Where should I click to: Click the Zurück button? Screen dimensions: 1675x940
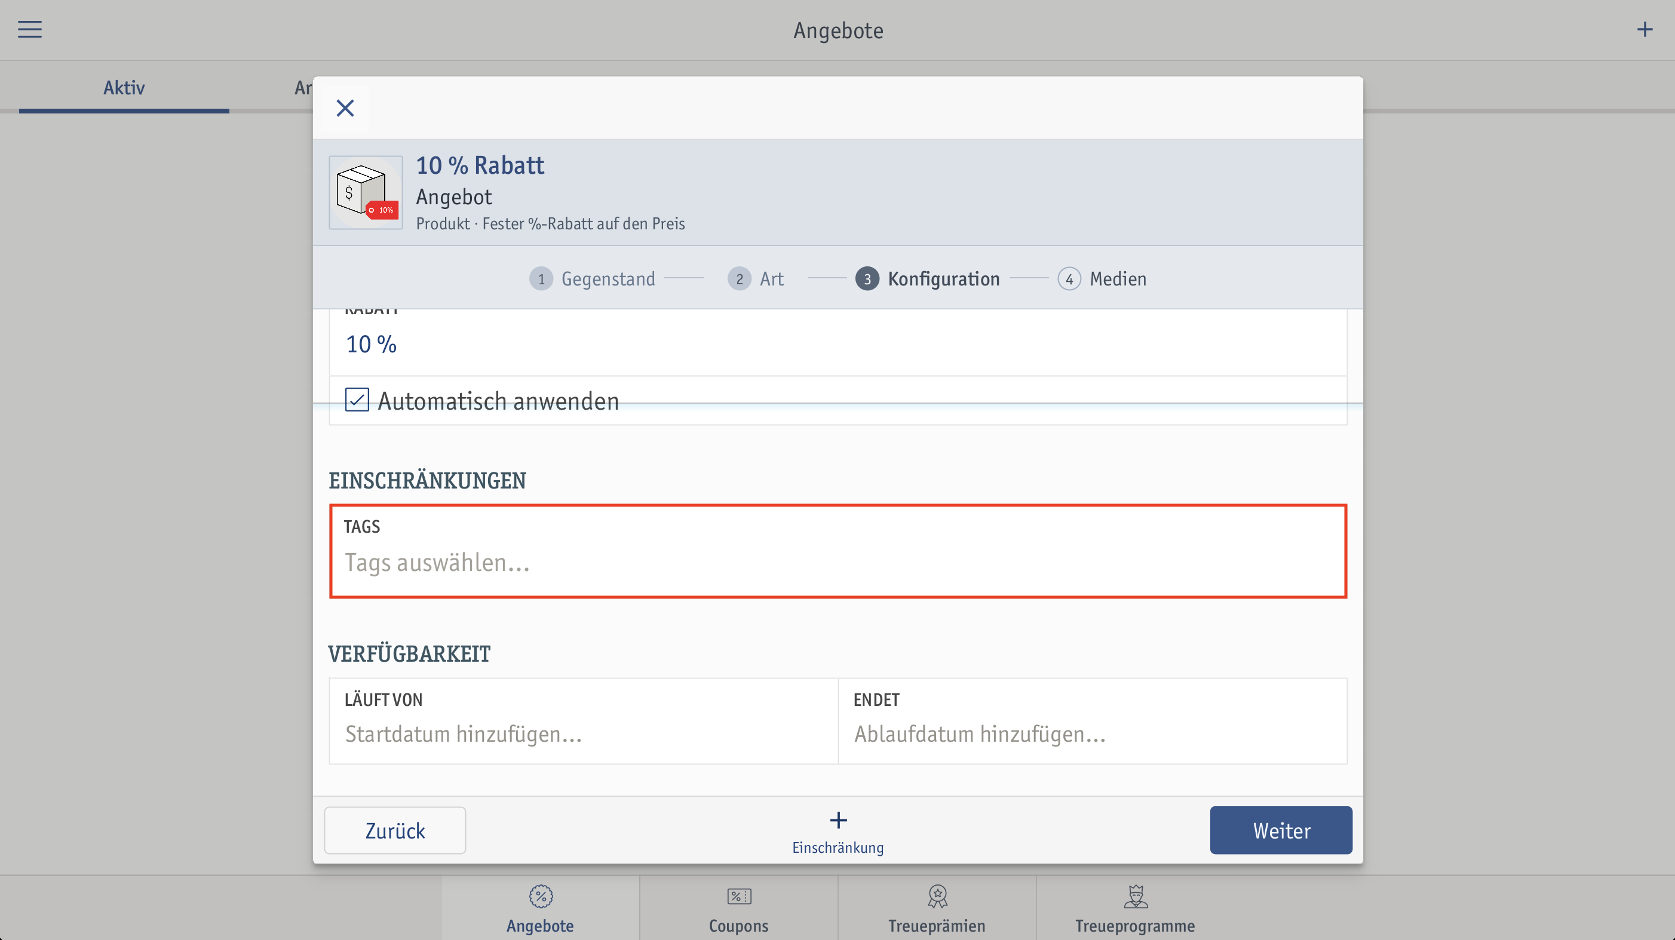tap(395, 830)
